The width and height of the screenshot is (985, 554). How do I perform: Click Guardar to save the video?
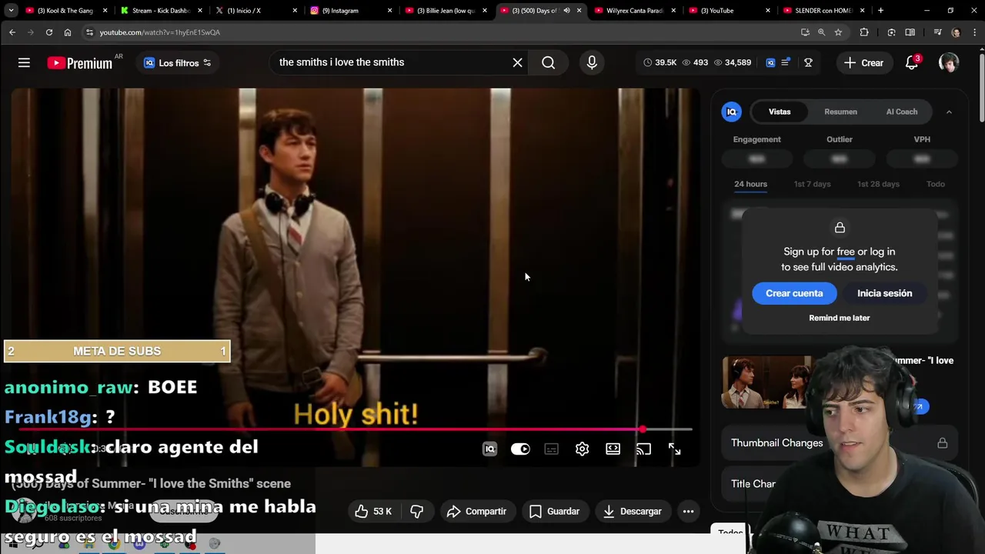click(x=554, y=511)
